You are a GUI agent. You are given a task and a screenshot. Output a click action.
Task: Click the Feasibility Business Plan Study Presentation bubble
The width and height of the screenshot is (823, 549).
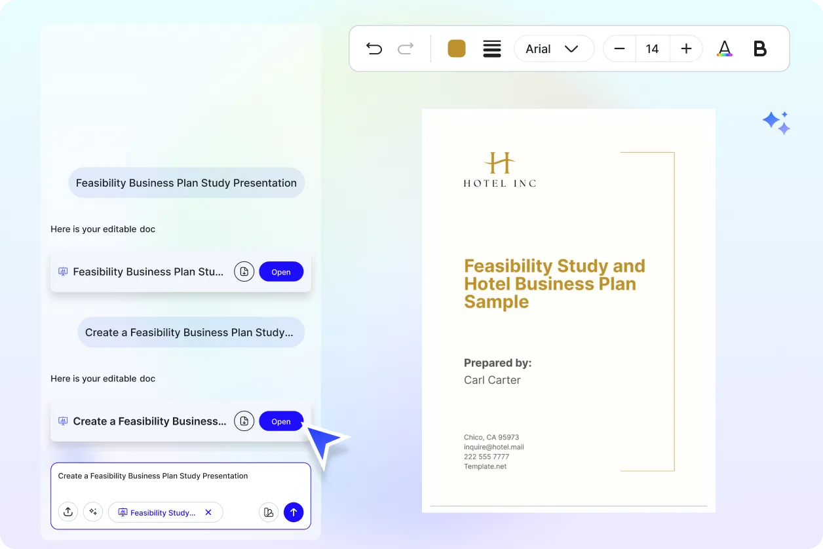click(x=186, y=183)
